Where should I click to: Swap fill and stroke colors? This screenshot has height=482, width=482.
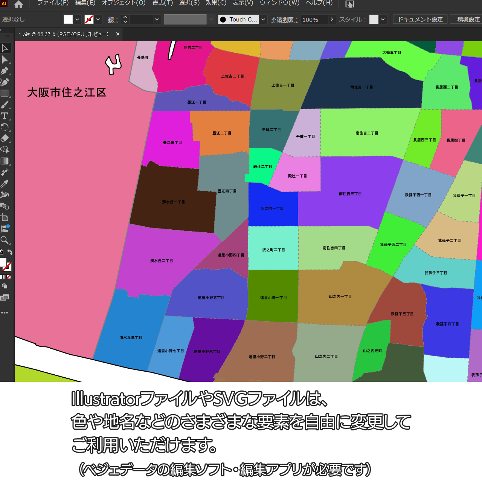(10, 252)
